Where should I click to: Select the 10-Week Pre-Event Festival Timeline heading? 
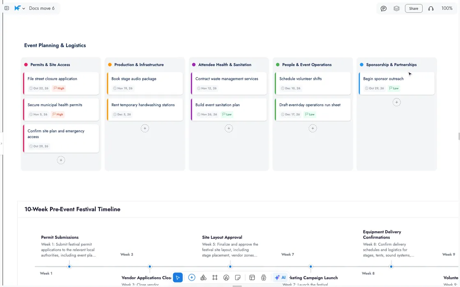tap(72, 210)
